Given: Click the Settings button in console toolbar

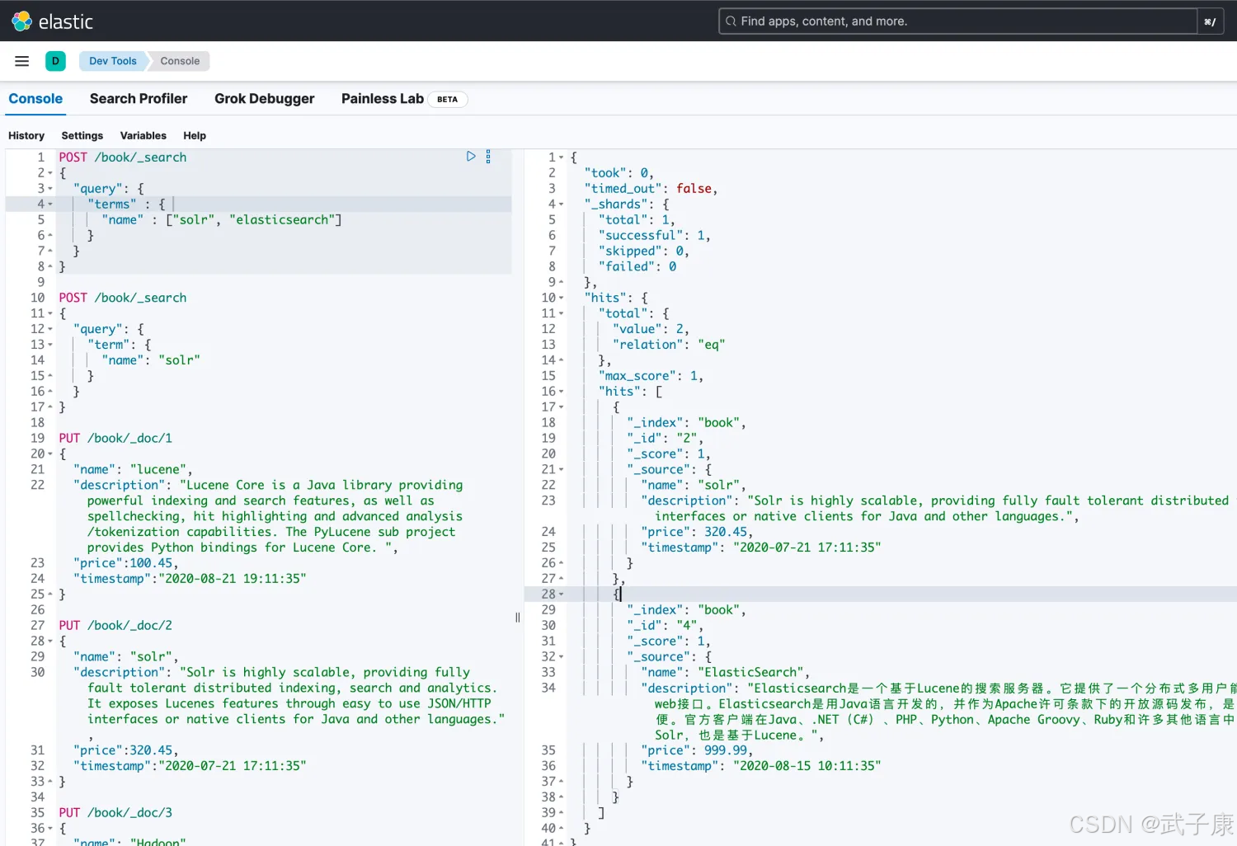Looking at the screenshot, I should [x=82, y=136].
